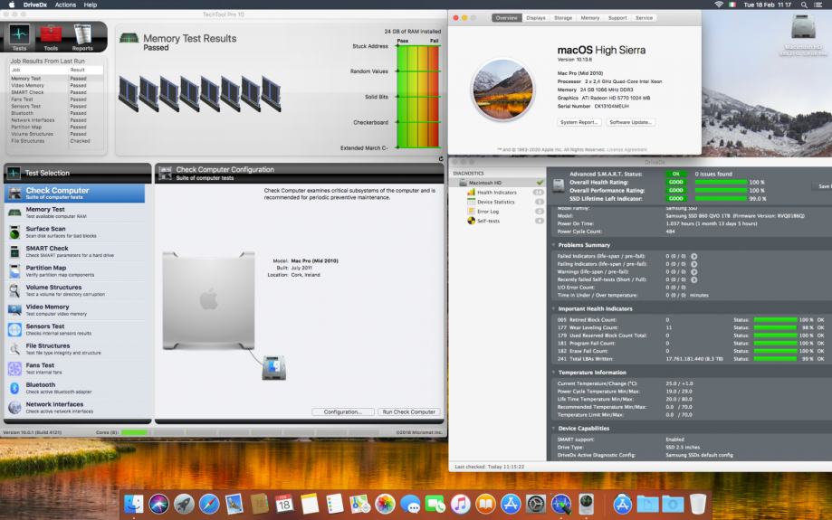Viewport: 832px width, 520px height.
Task: Collapse the Problems Summary section
Action: [x=554, y=245]
